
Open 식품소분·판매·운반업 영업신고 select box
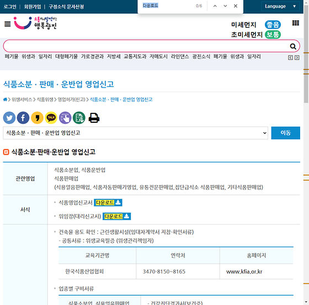pyautogui.click(x=135, y=133)
